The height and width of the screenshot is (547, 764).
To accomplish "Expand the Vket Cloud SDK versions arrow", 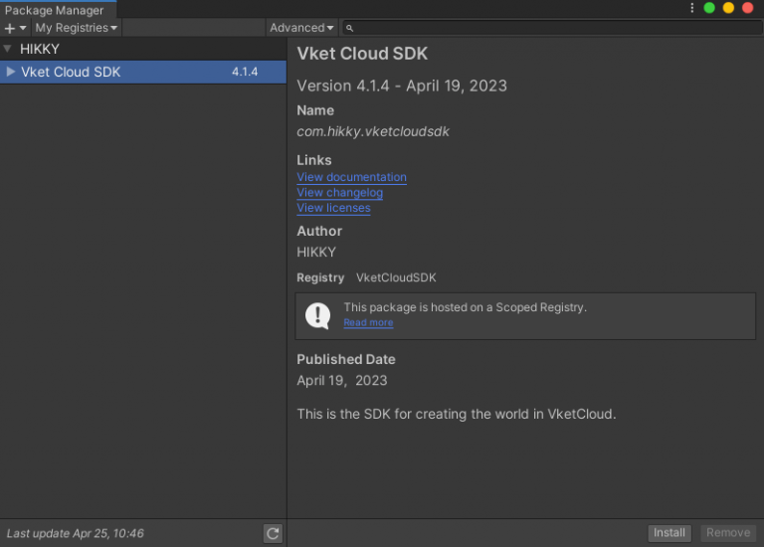I will pyautogui.click(x=11, y=72).
